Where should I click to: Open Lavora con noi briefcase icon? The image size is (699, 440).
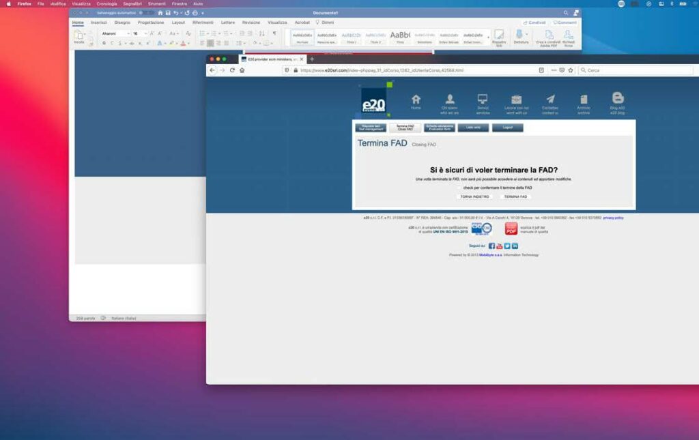pos(517,100)
